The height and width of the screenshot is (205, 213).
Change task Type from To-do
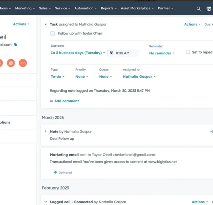coord(57,77)
